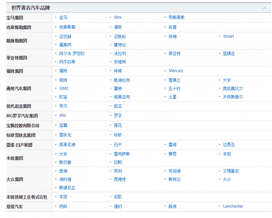The height and width of the screenshot is (218, 272).
Task: Open the 克莱斯勒 brand link
Action: click(x=67, y=27)
